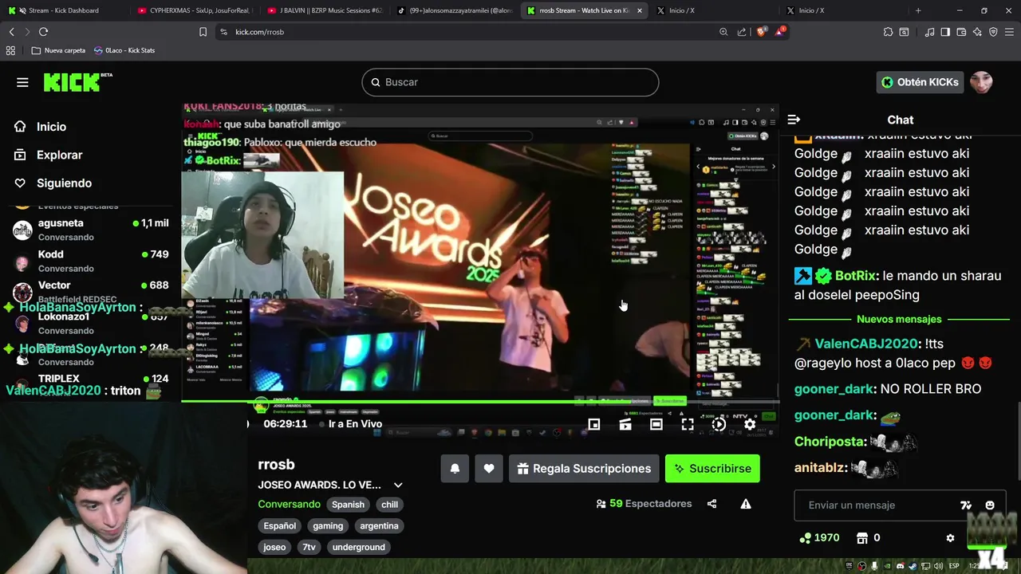Click the report warning triangle icon

[x=746, y=504]
